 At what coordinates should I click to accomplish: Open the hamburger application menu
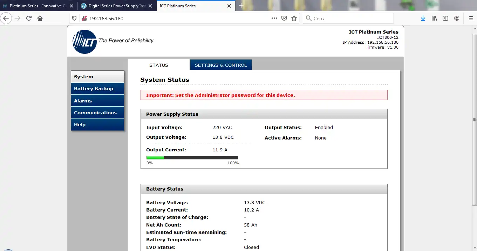[471, 18]
